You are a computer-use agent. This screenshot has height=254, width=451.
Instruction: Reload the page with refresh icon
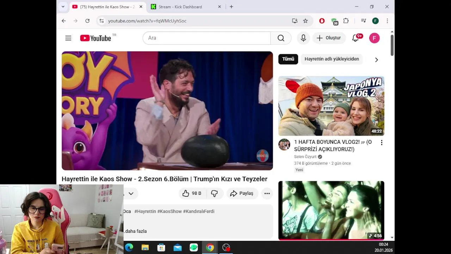pyautogui.click(x=87, y=21)
